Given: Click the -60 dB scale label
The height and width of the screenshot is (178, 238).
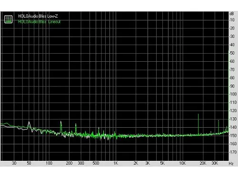Looking at the screenshot, I should [x=232, y=61].
